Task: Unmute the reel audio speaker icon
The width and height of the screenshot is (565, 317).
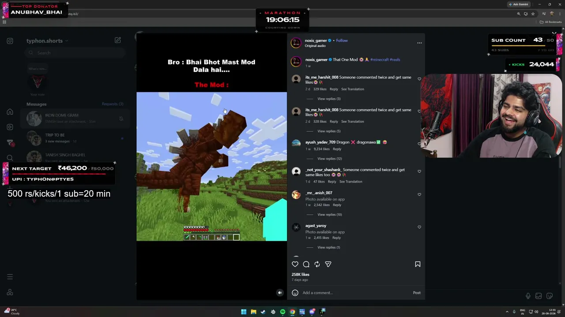Action: click(x=279, y=293)
